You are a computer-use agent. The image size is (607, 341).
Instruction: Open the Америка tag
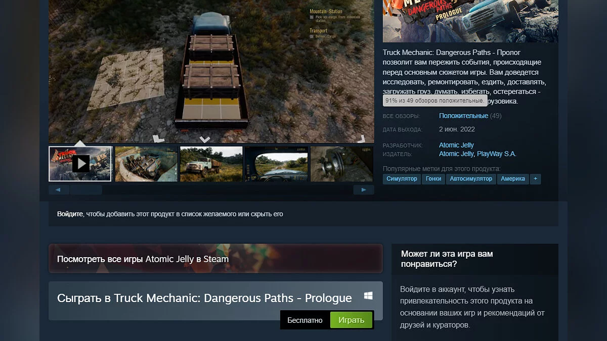[513, 179]
